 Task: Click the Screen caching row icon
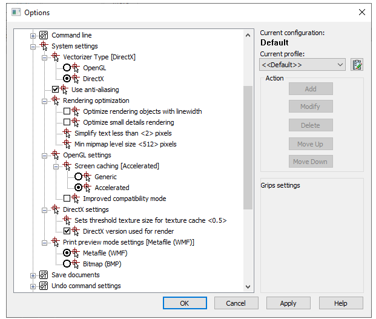tap(67, 166)
